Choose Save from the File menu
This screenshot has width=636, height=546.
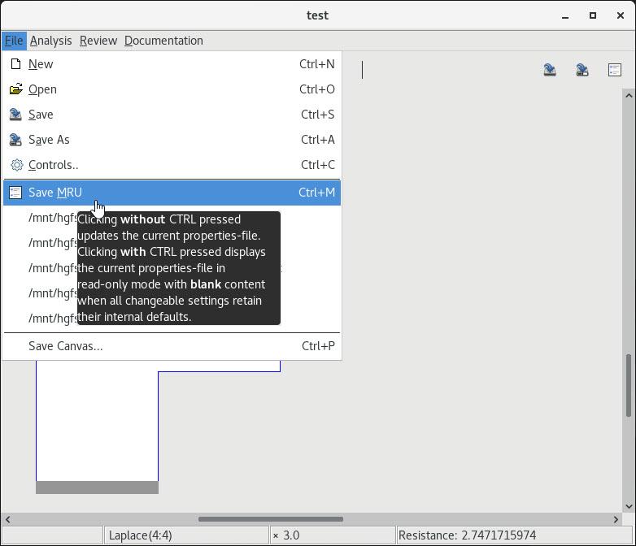(41, 115)
